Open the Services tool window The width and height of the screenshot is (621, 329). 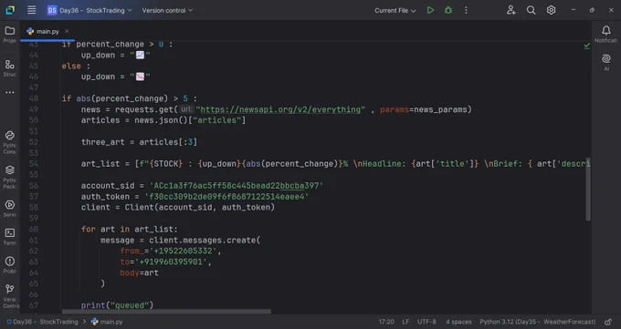point(10,209)
